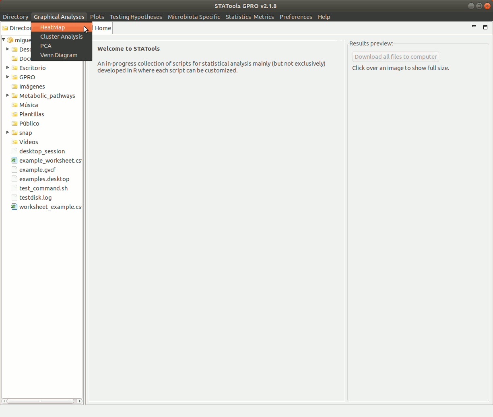This screenshot has height=417, width=493.
Task: Select the testdisk.log file
Action: (x=35, y=198)
